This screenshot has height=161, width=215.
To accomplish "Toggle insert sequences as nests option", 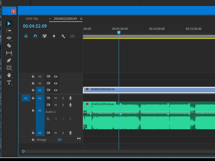I will pyautogui.click(x=26, y=36).
